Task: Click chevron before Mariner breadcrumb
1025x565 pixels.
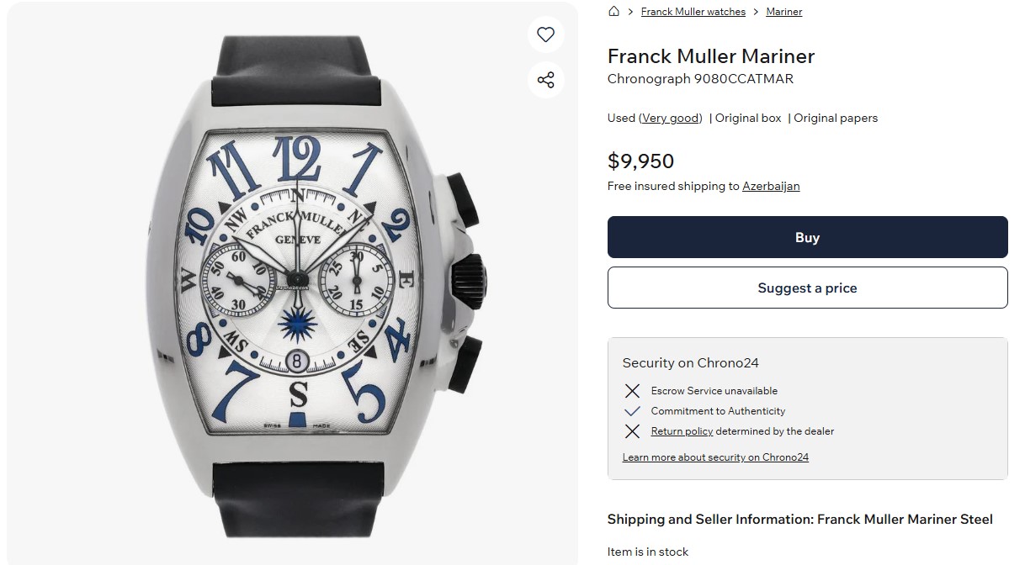Action: (756, 12)
